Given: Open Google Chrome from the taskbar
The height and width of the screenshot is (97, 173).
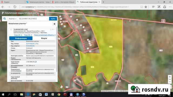Looking at the screenshot, I should point(59,95).
